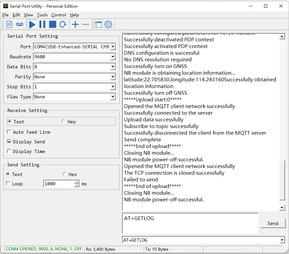Viewport: 289px width, 254px height.
Task: Click the new document icon in toolbar
Action: pyautogui.click(x=9, y=24)
